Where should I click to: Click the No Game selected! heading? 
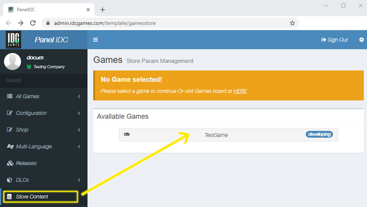pos(131,79)
